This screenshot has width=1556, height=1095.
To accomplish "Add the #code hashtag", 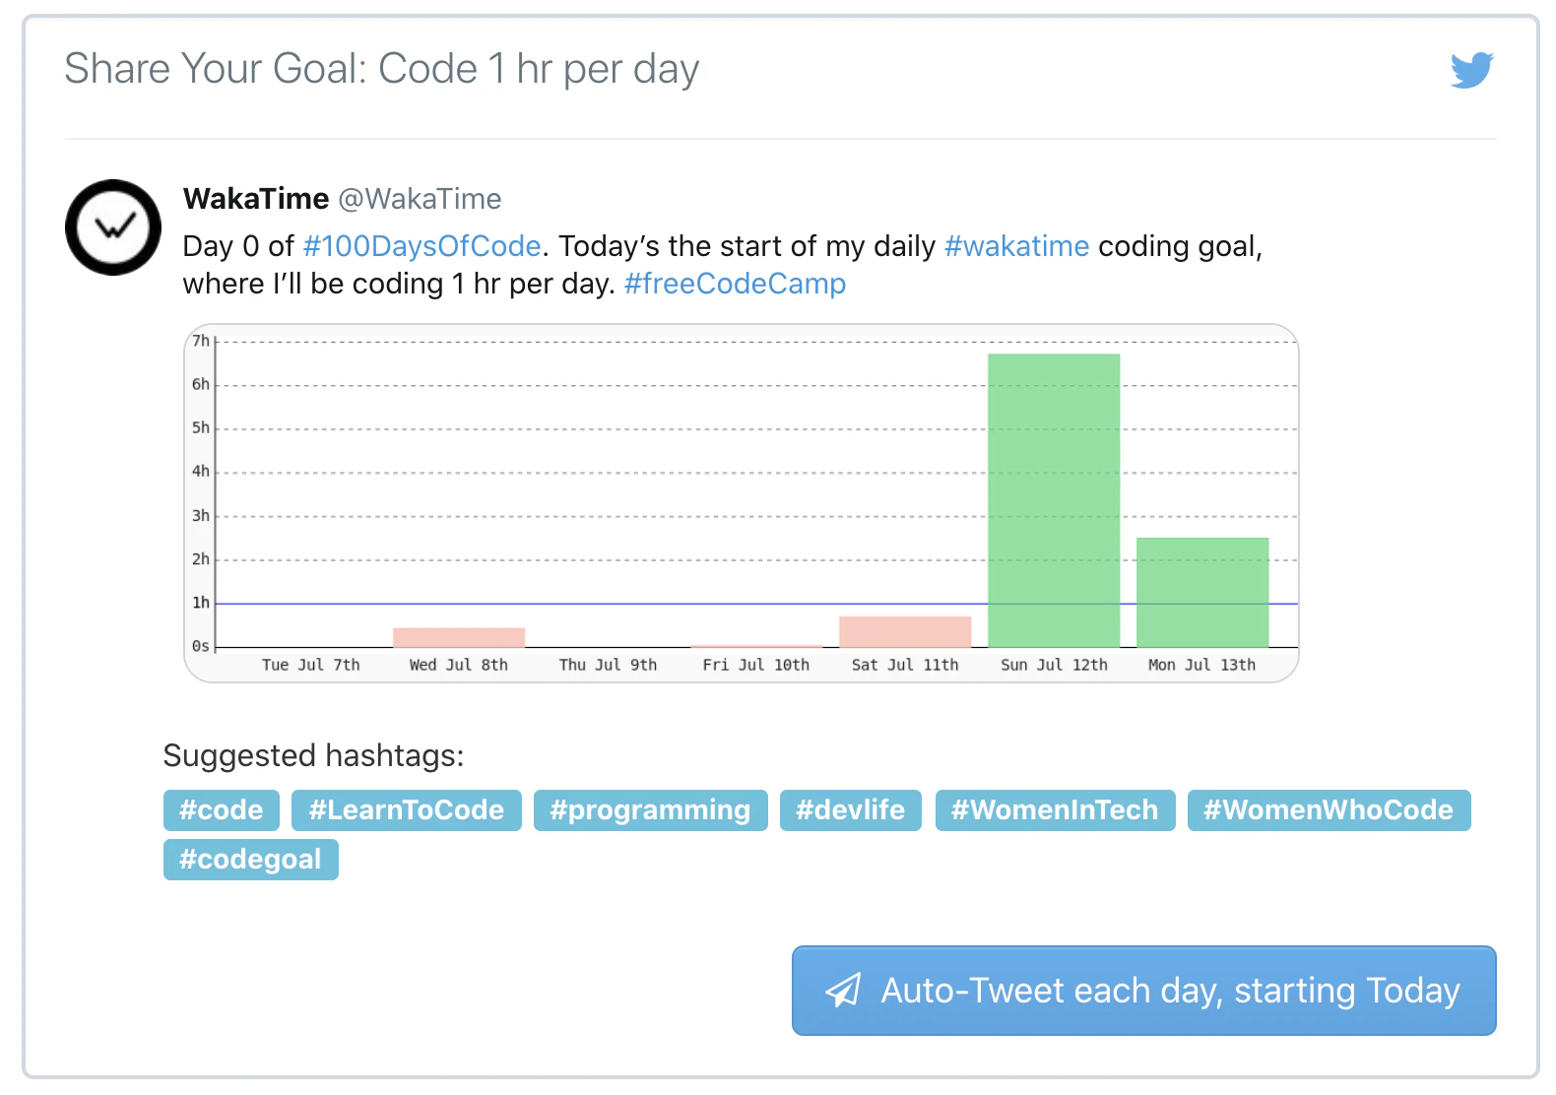I will [222, 810].
